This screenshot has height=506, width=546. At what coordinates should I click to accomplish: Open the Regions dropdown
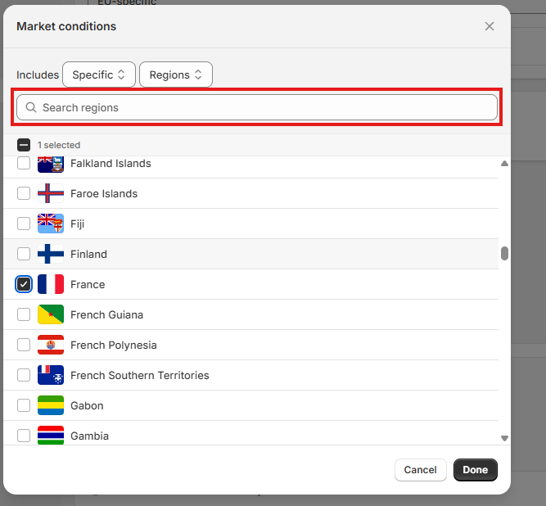coord(176,75)
